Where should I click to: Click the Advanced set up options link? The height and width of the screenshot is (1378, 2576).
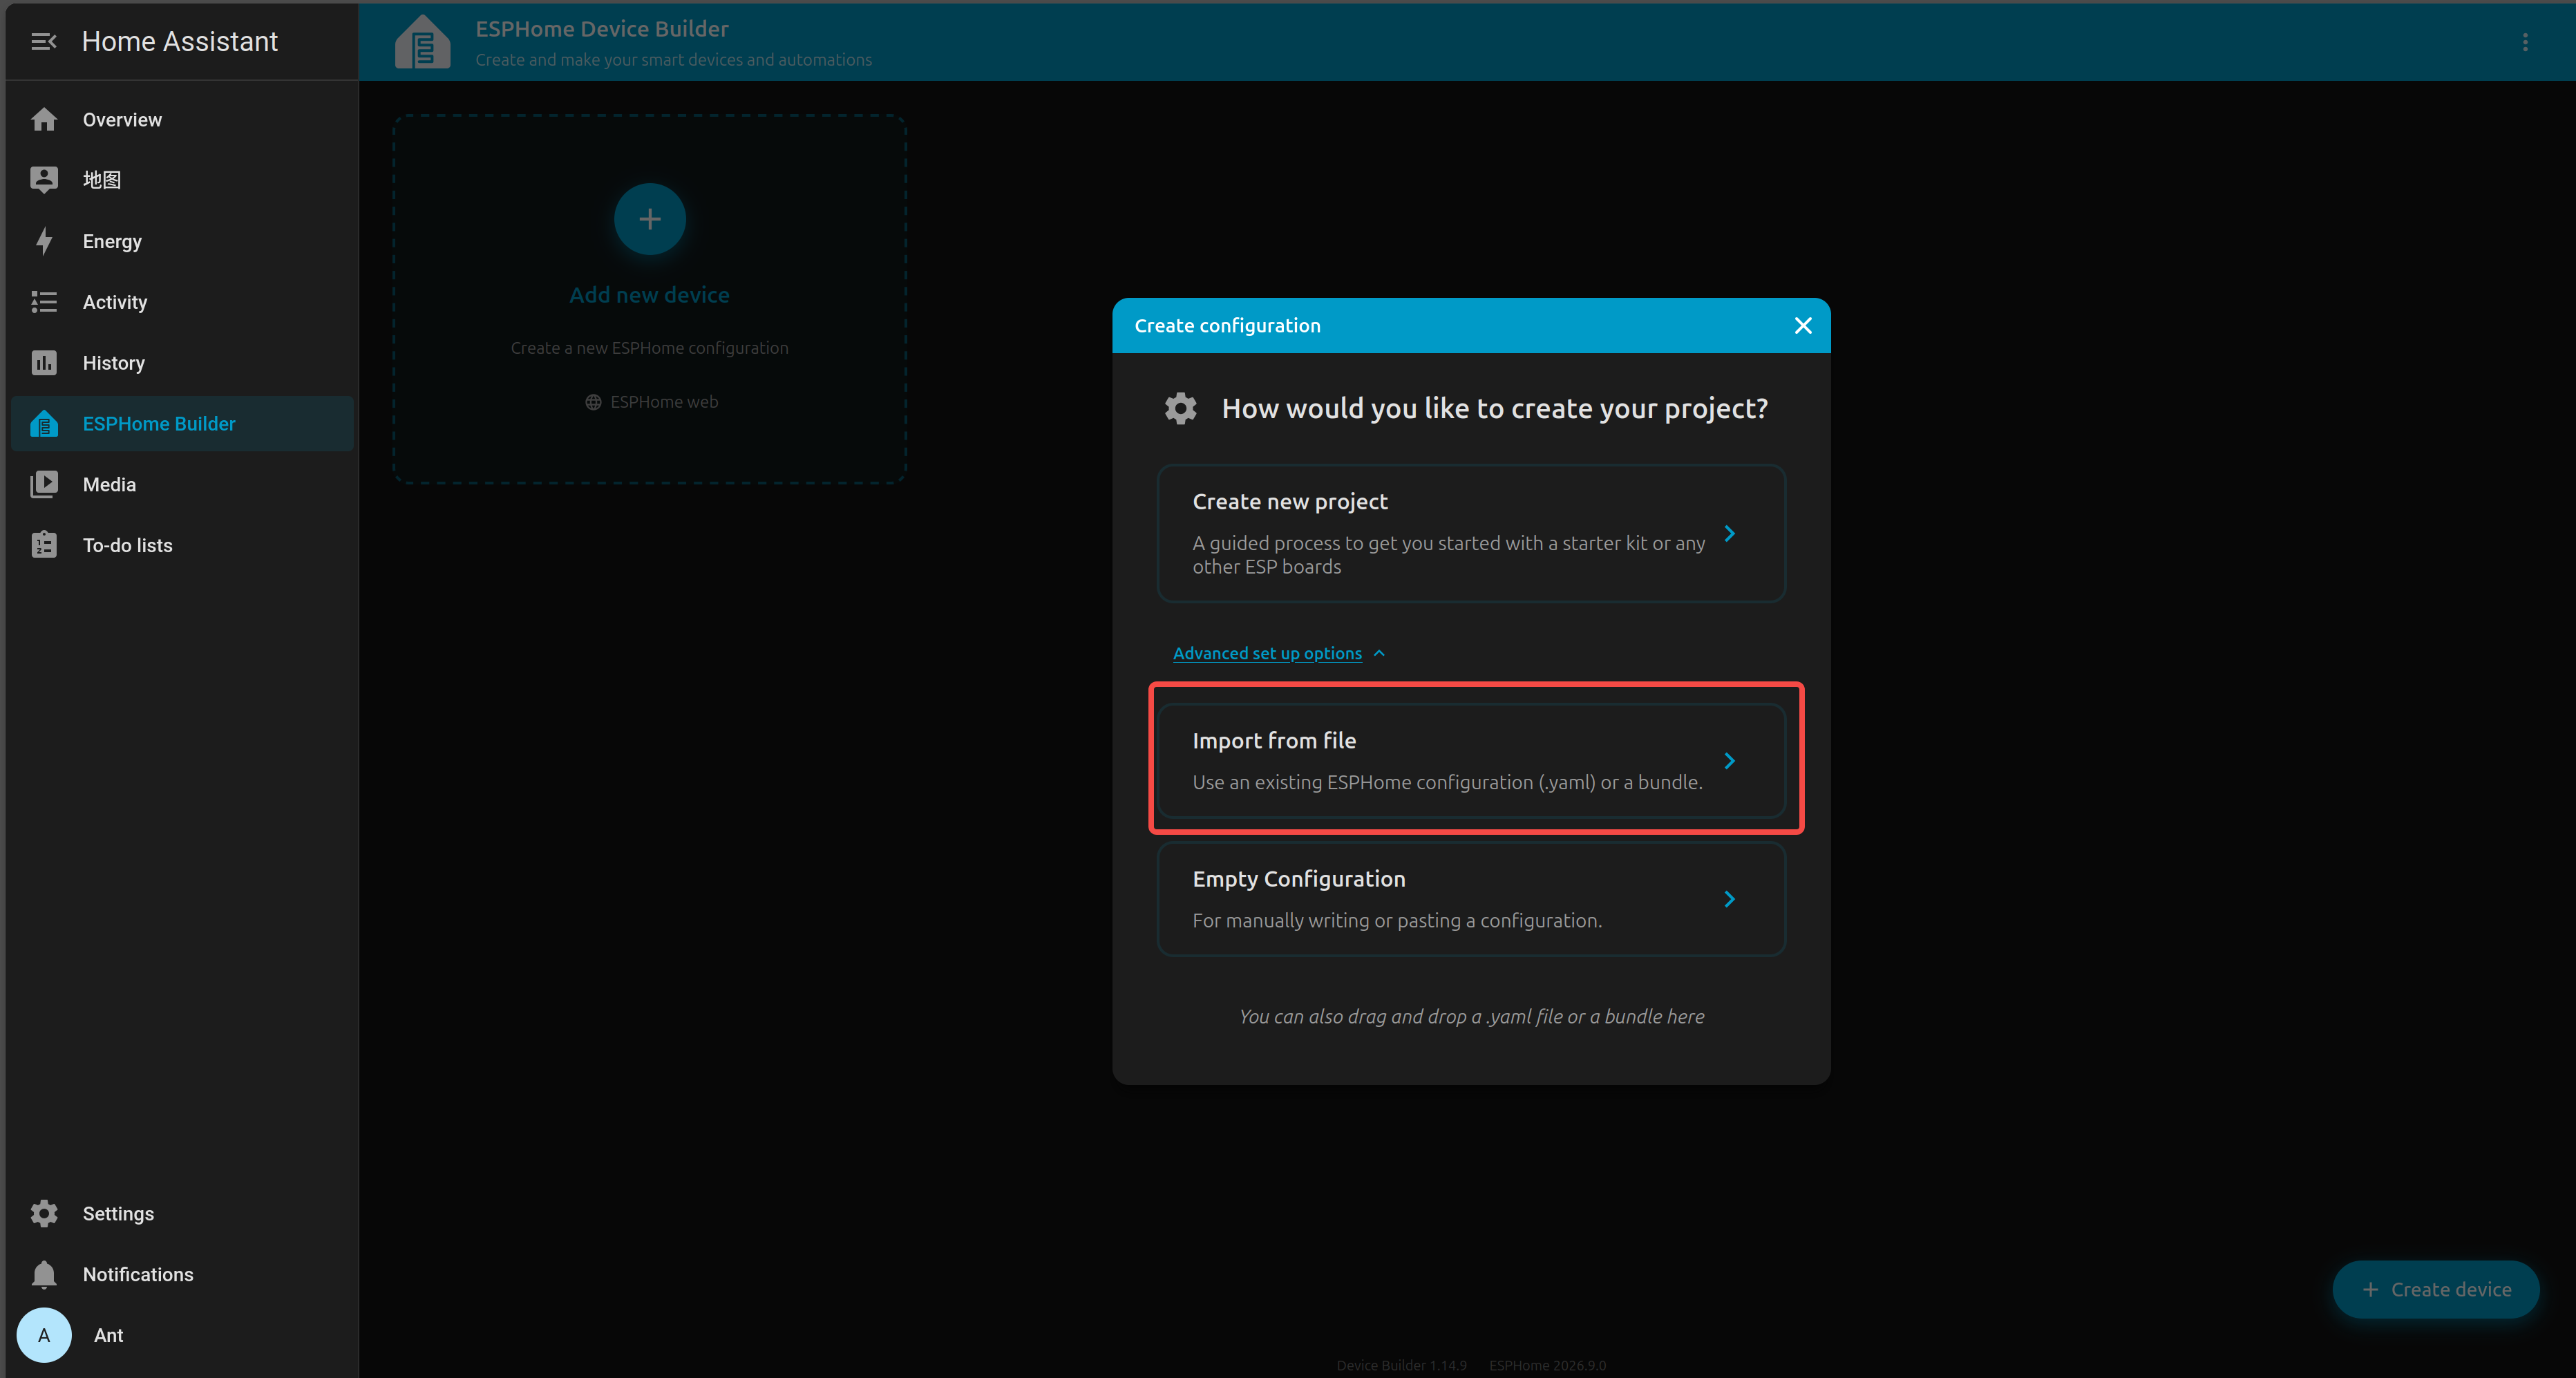1267,654
